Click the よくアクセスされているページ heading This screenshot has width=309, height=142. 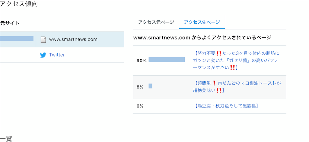click(202, 38)
